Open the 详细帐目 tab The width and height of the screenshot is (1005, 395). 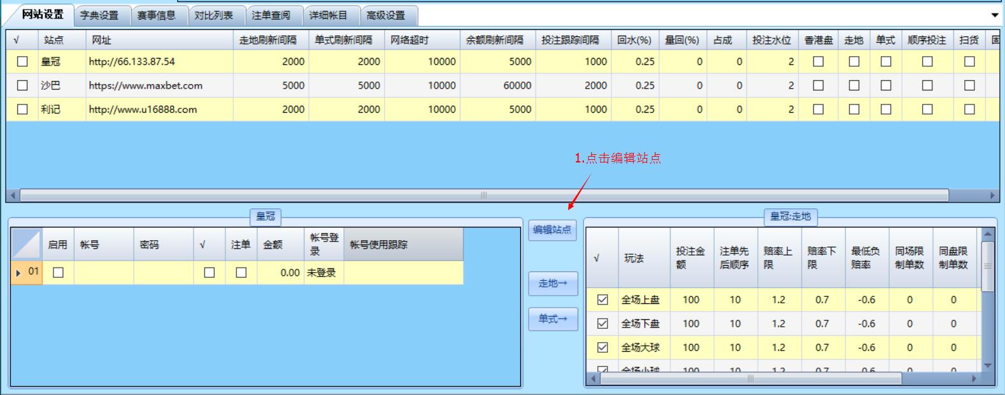point(329,15)
